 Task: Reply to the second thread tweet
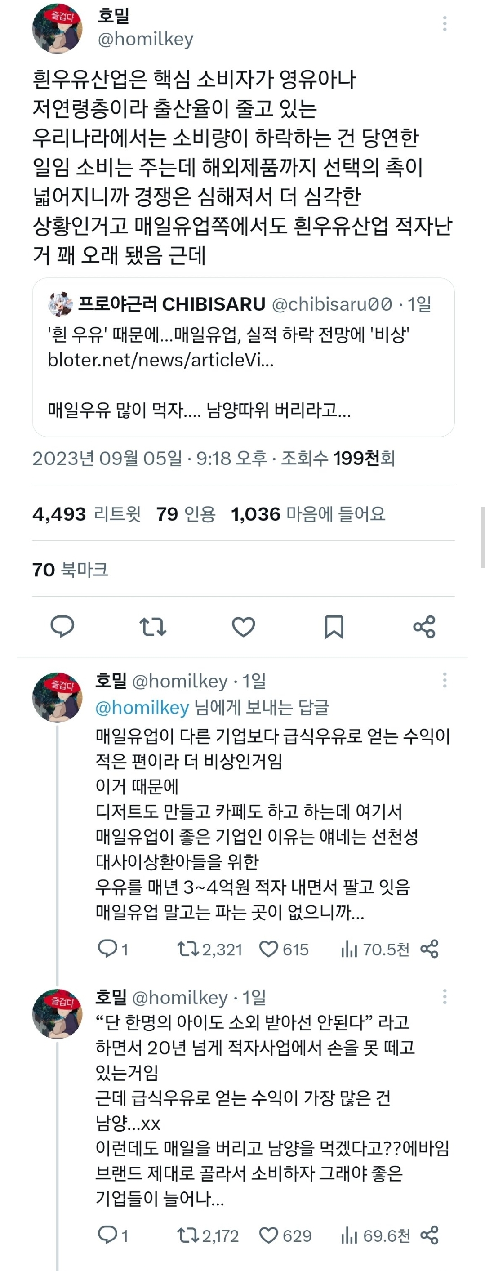(x=107, y=1235)
